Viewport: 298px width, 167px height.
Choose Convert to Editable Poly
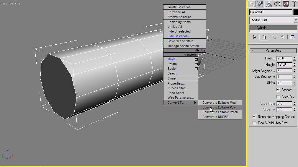(219, 107)
